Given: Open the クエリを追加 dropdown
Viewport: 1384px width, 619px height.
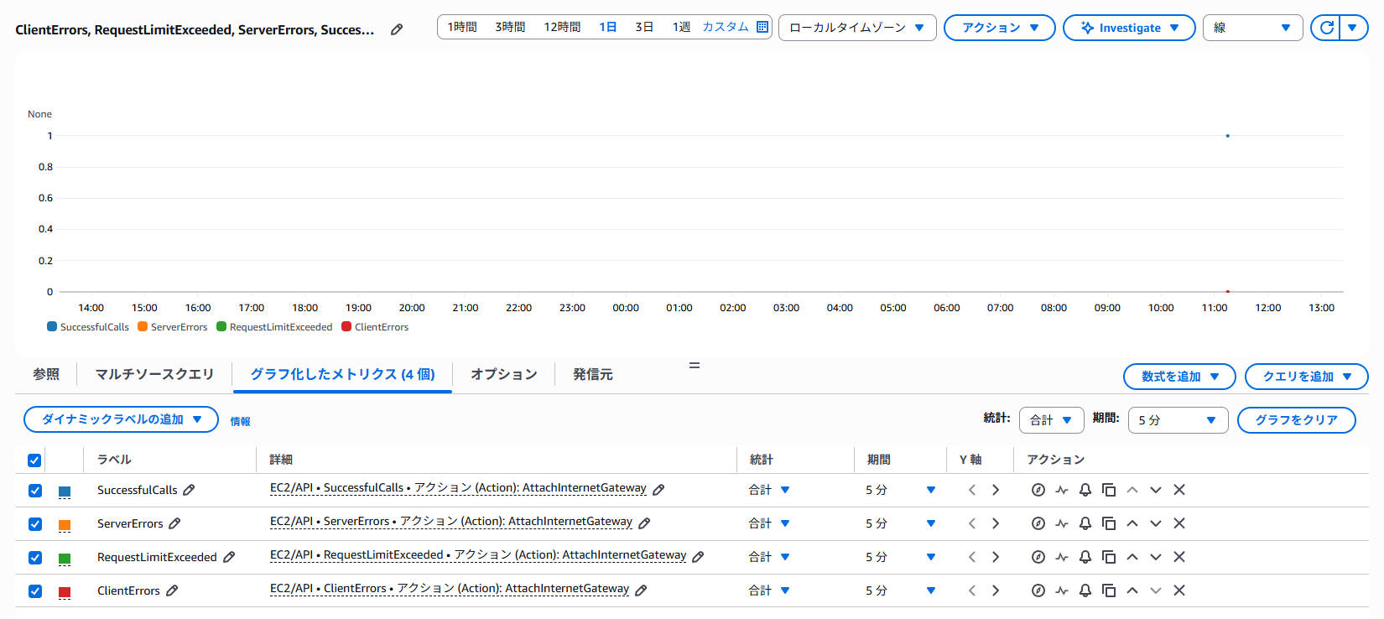Looking at the screenshot, I should click(1307, 377).
